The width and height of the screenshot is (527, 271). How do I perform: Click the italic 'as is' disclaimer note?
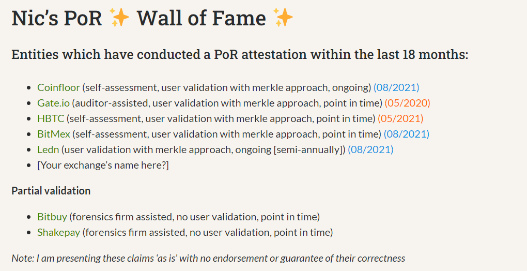(208, 258)
